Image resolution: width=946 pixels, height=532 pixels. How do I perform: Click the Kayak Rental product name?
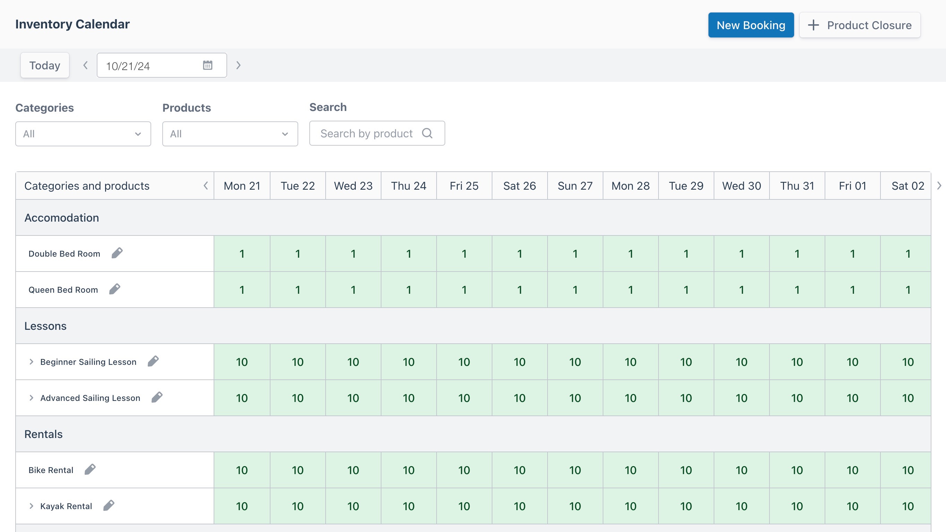(x=66, y=506)
